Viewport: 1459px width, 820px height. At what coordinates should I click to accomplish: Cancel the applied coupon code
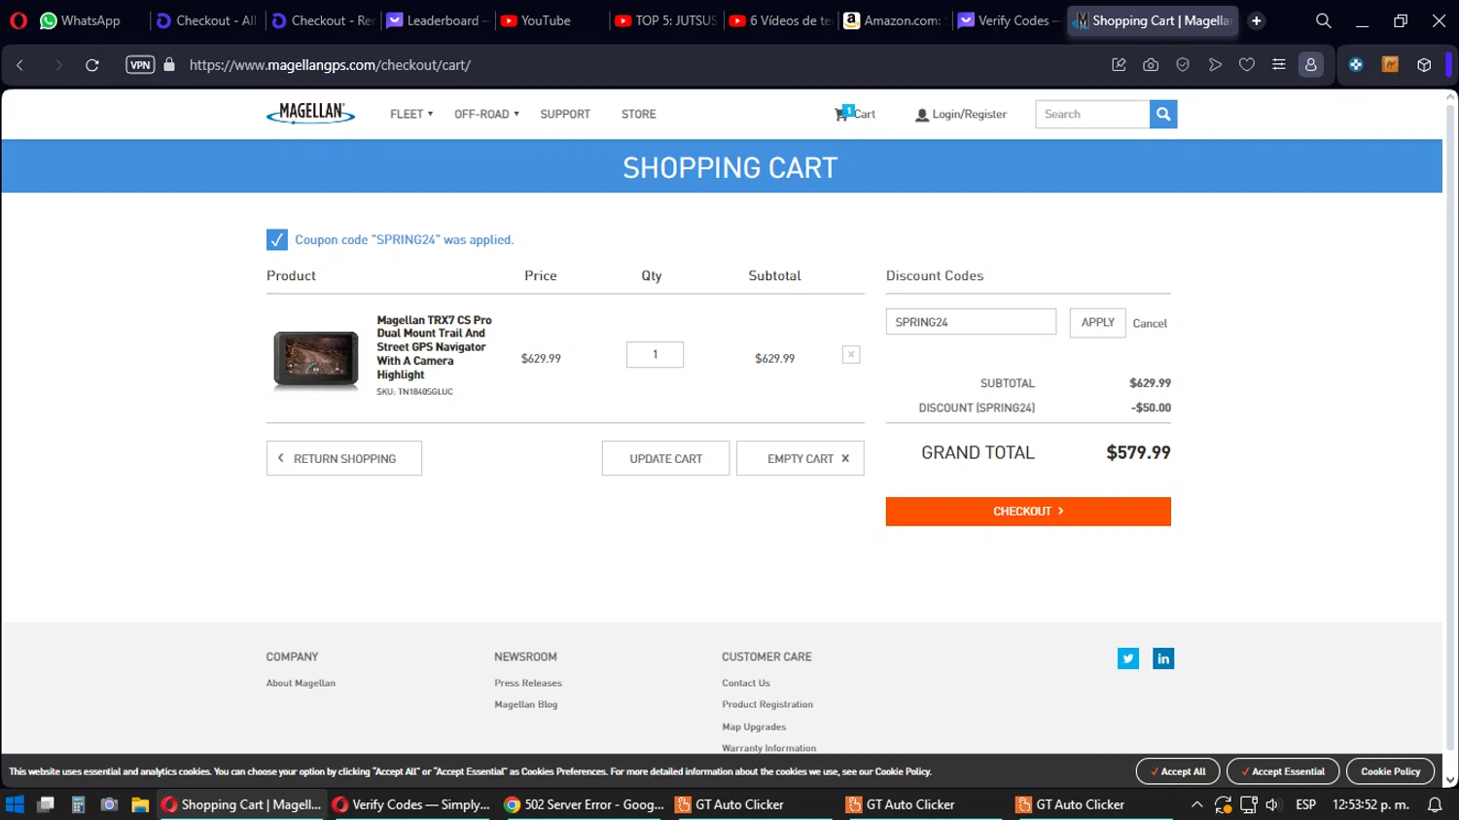pyautogui.click(x=1150, y=323)
